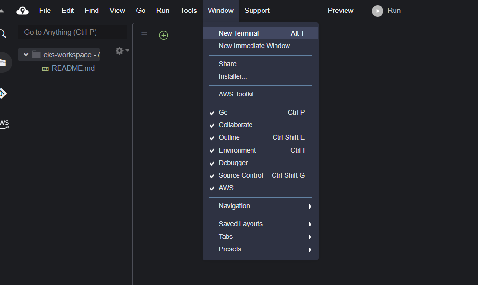Screen dimensions: 478x285
Task: Open the search magnifier in sidebar
Action: pyautogui.click(x=3, y=34)
